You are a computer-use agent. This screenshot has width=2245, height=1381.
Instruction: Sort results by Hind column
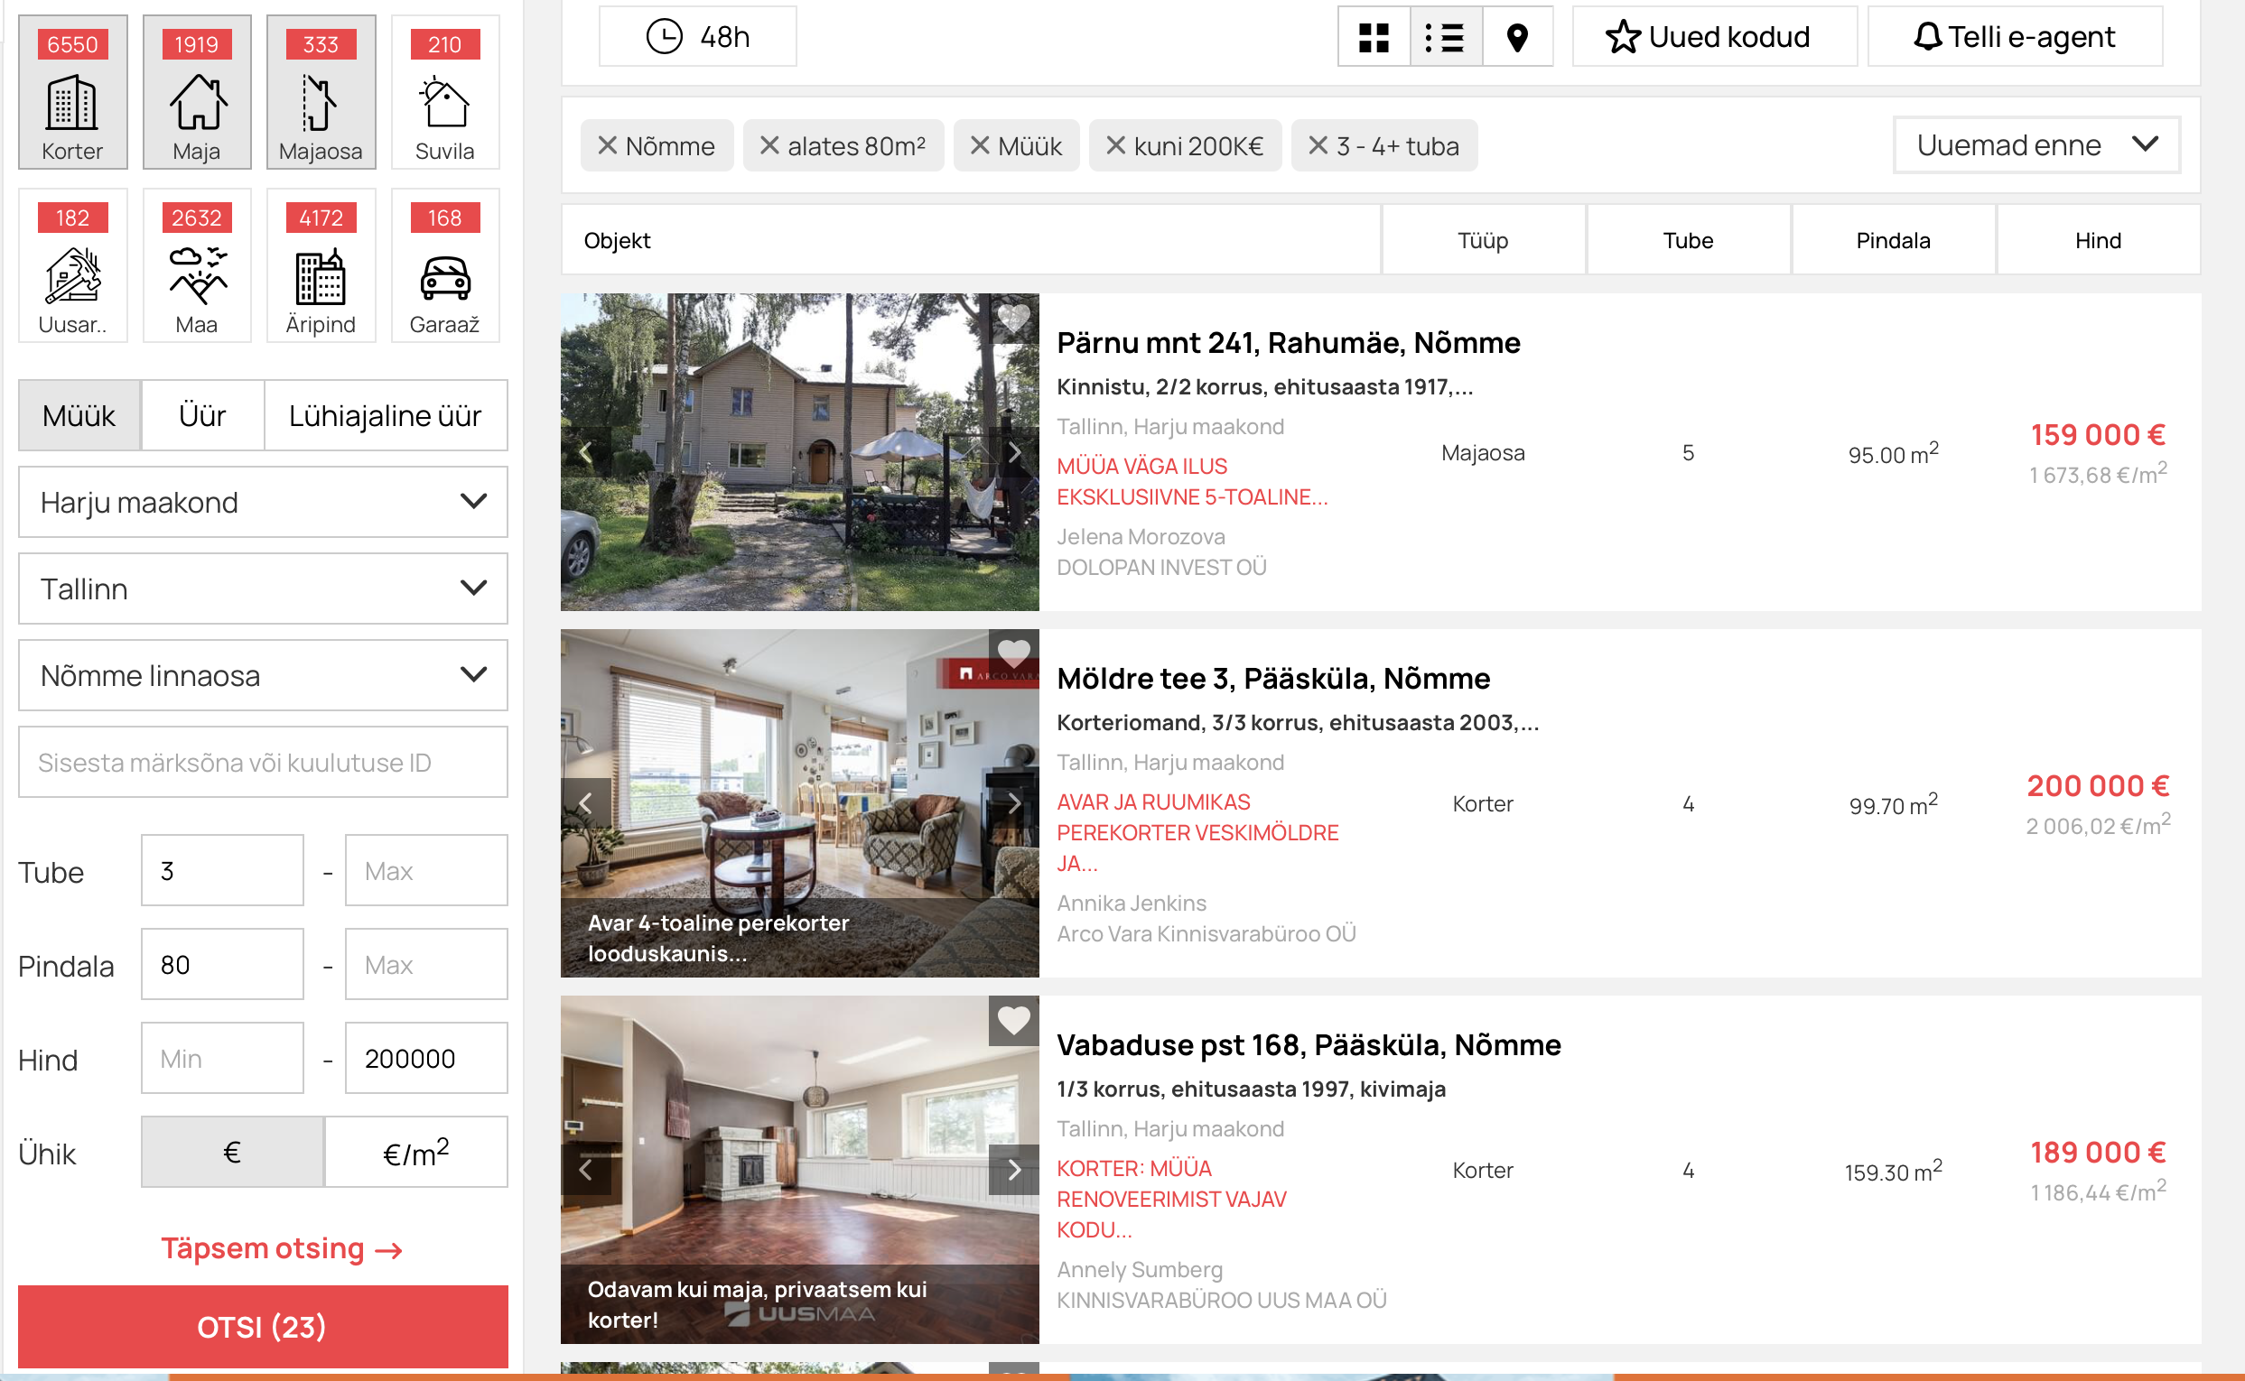(2098, 240)
